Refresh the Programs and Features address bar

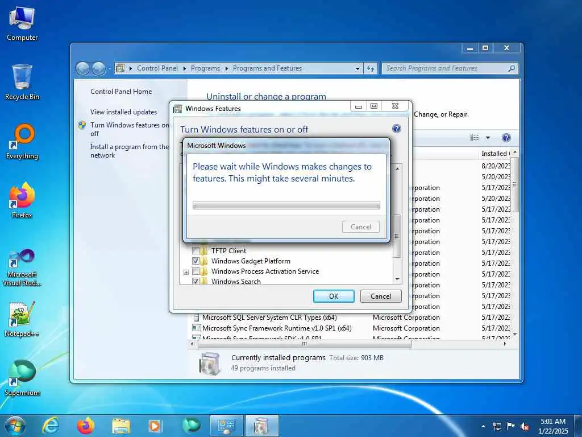pyautogui.click(x=371, y=68)
